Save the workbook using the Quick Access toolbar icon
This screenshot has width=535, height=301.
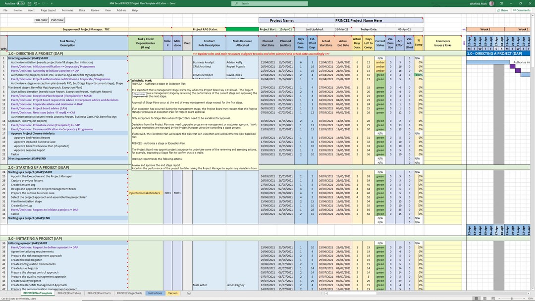click(x=30, y=3)
